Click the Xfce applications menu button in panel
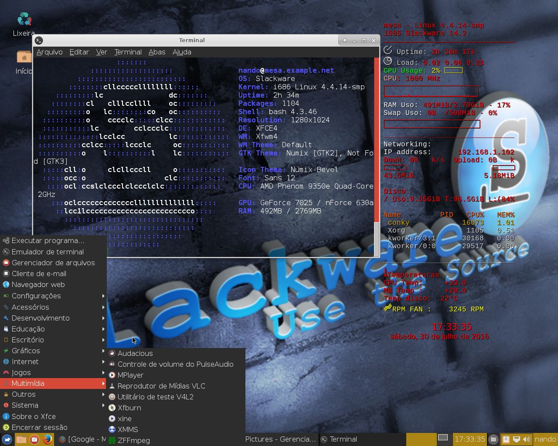This screenshot has width=558, height=446. 7,439
